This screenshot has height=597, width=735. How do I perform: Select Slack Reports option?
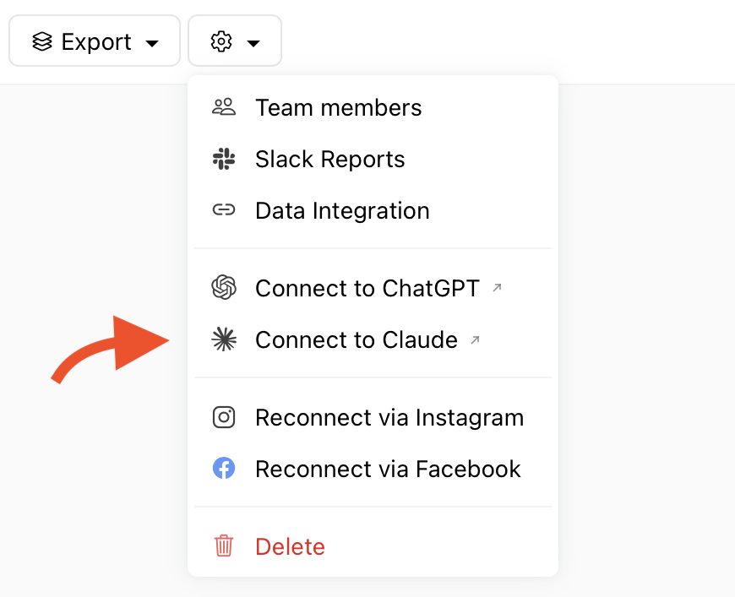pyautogui.click(x=373, y=159)
